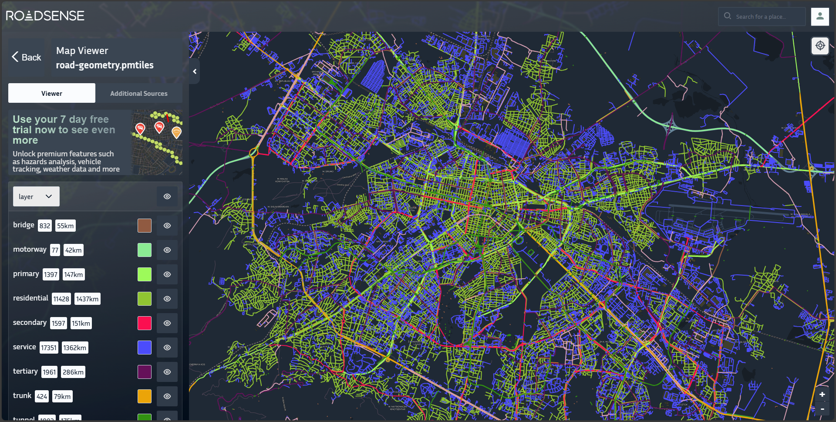This screenshot has height=422, width=836.
Task: Click the bridge length badge 55km
Action: click(x=65, y=226)
